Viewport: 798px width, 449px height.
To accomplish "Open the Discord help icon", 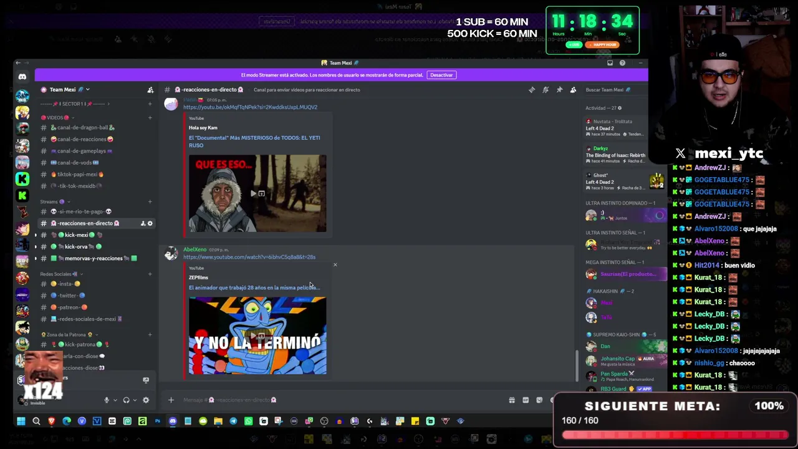I will 622,63.
